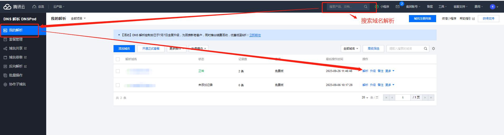Image resolution: width=504 pixels, height=135 pixels.
Task: Check the second domain row checkbox
Action: [118, 85]
